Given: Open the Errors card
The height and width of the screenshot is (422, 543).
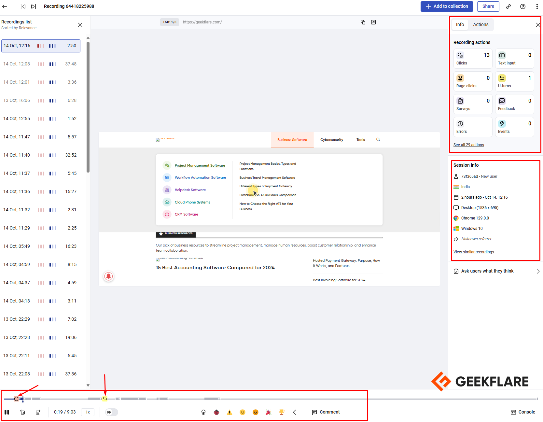Looking at the screenshot, I should click(x=473, y=127).
